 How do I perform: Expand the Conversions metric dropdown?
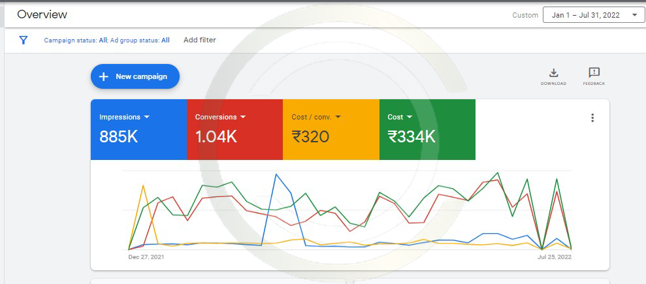243,117
